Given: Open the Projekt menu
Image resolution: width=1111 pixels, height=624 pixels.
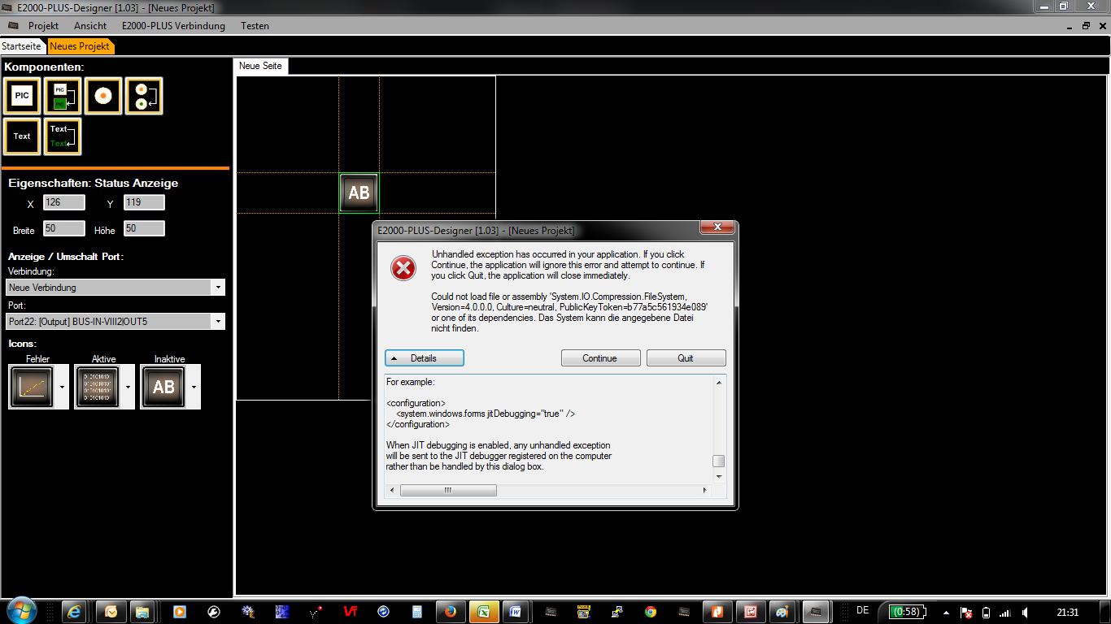Looking at the screenshot, I should (x=43, y=26).
